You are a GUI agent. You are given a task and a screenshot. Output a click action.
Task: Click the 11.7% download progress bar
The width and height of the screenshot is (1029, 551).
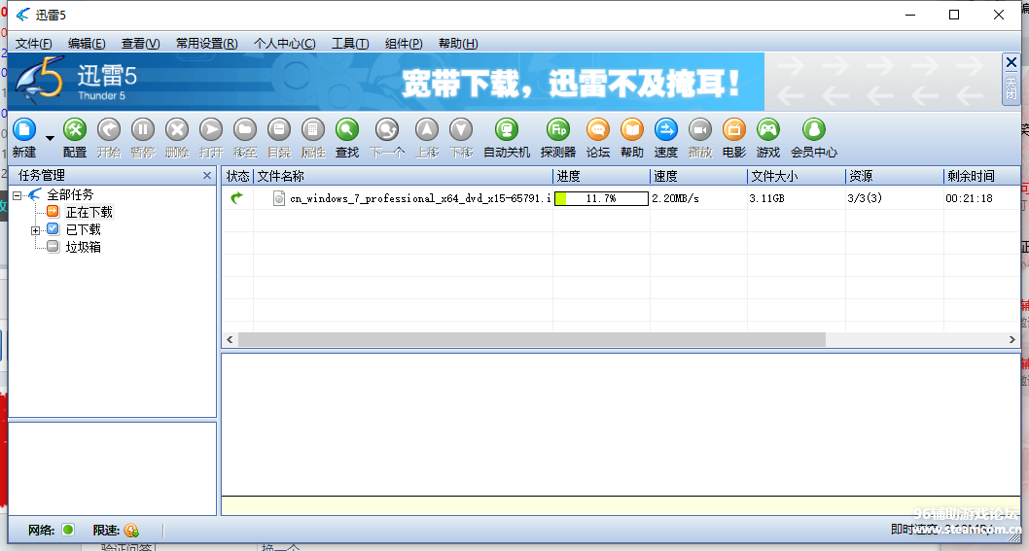pyautogui.click(x=601, y=198)
